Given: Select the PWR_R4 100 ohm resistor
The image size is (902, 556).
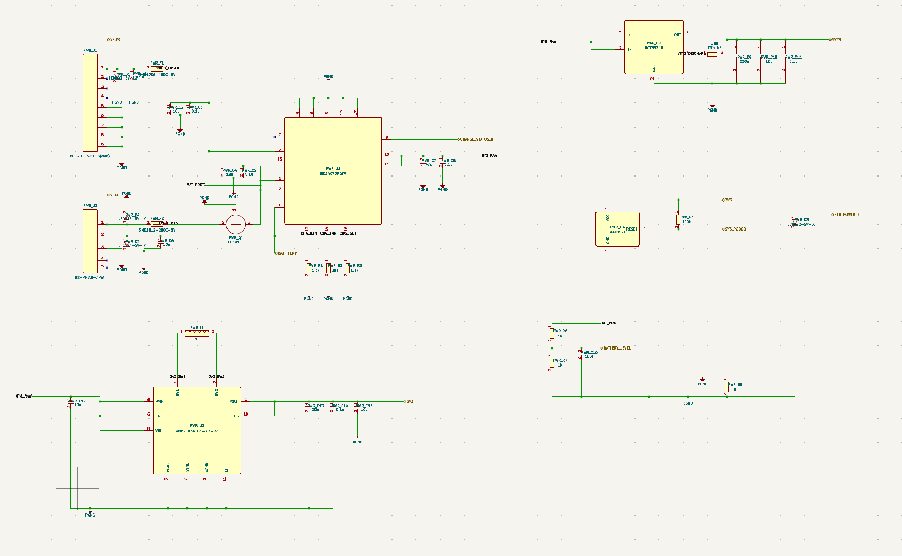Looking at the screenshot, I should tap(712, 54).
